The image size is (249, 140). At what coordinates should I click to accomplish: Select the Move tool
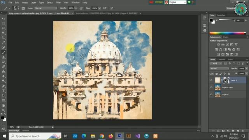tap(4, 19)
